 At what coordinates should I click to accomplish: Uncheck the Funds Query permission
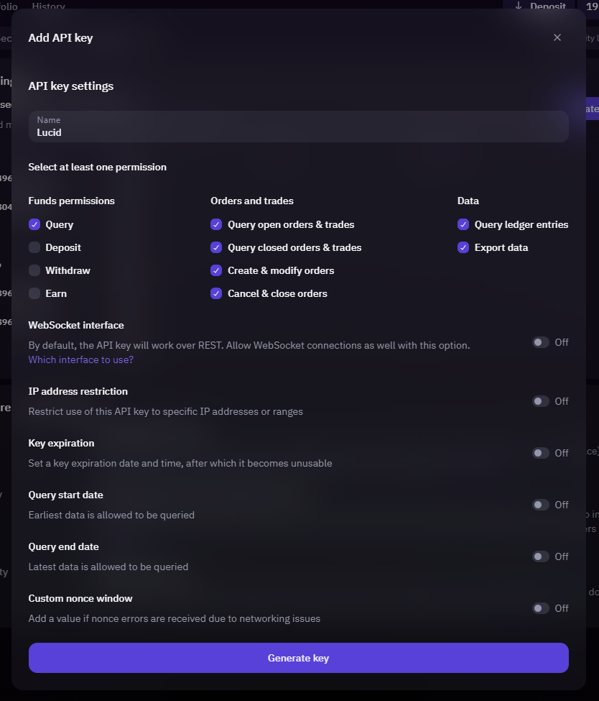[x=34, y=224]
